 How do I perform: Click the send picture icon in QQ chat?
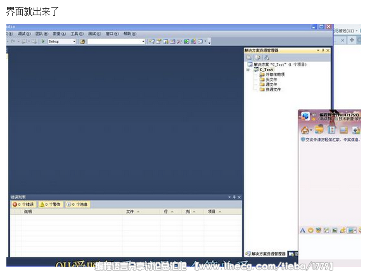335,231
